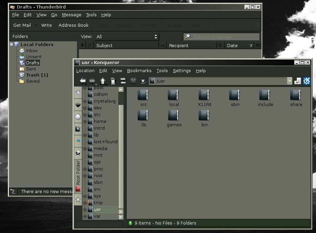Click the /usr location text field
Viewport: 316px width, 233px height.
click(218, 81)
